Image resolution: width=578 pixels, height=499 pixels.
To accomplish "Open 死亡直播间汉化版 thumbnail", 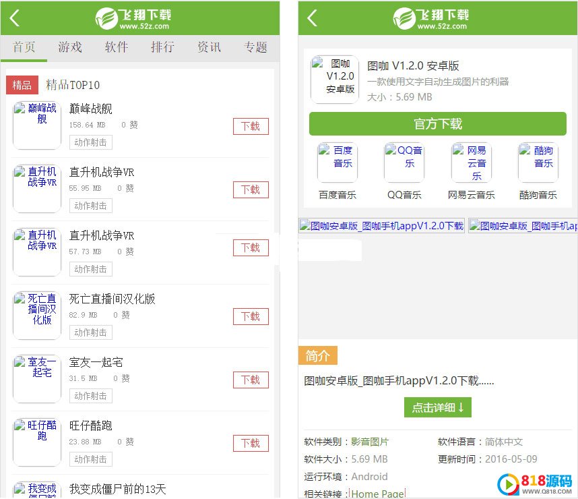I will [37, 316].
